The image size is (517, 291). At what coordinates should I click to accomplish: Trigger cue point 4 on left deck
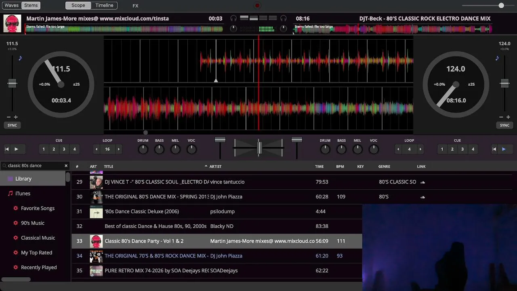tap(74, 149)
